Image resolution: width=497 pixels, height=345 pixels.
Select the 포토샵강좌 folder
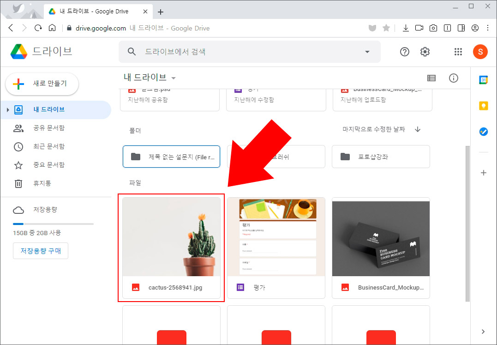381,157
